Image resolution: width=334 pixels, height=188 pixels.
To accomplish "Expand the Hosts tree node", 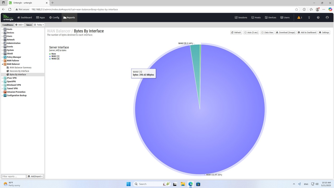I will coord(2,29).
